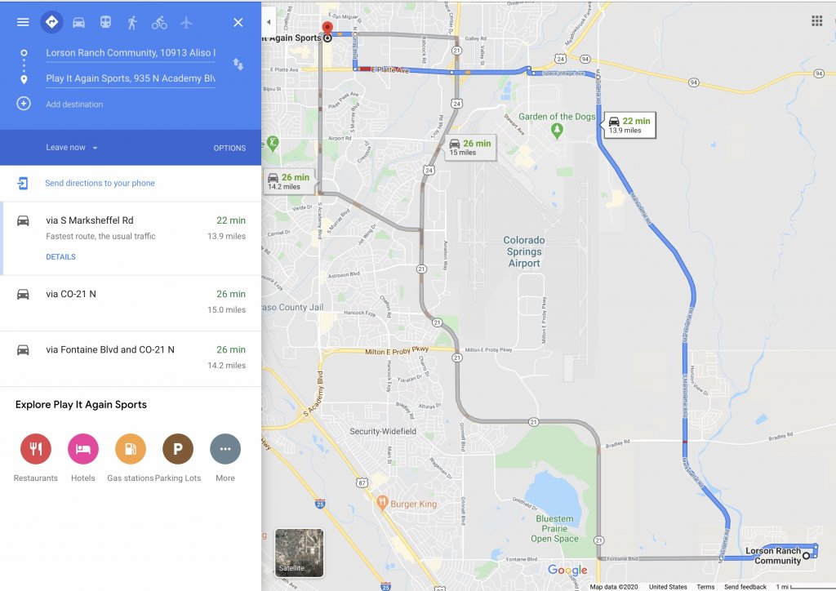Select transit travel mode icon
Viewport: 836px width, 591px height.
(x=105, y=22)
